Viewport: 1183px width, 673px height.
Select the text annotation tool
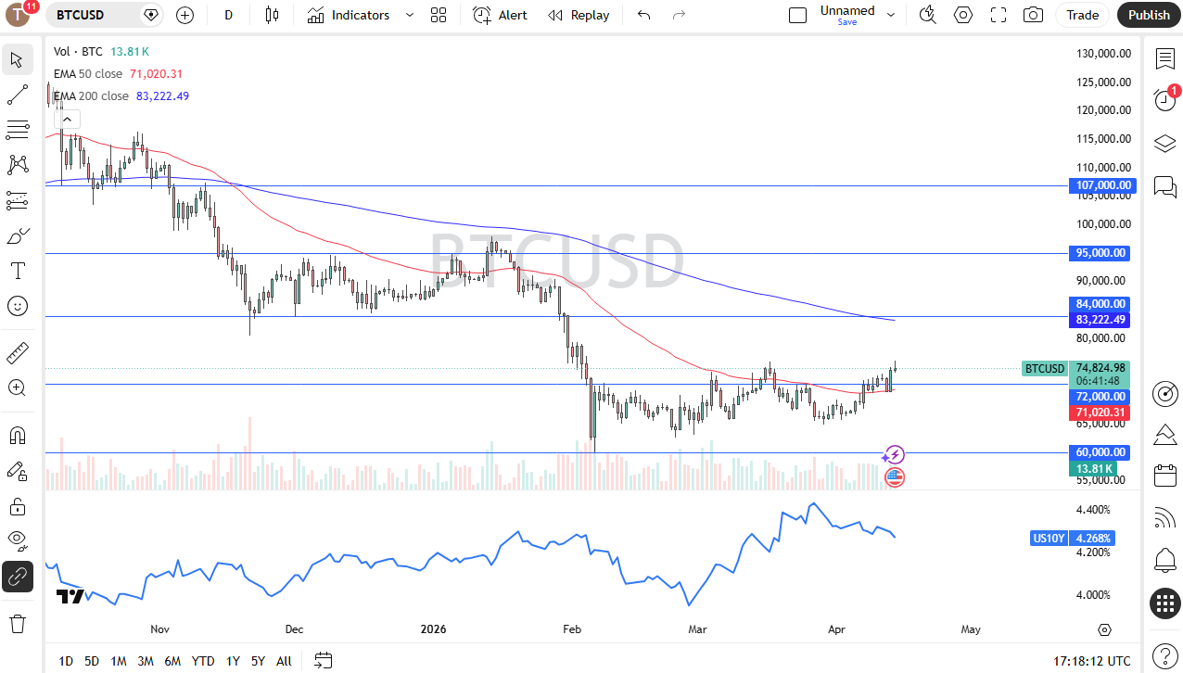pos(17,270)
